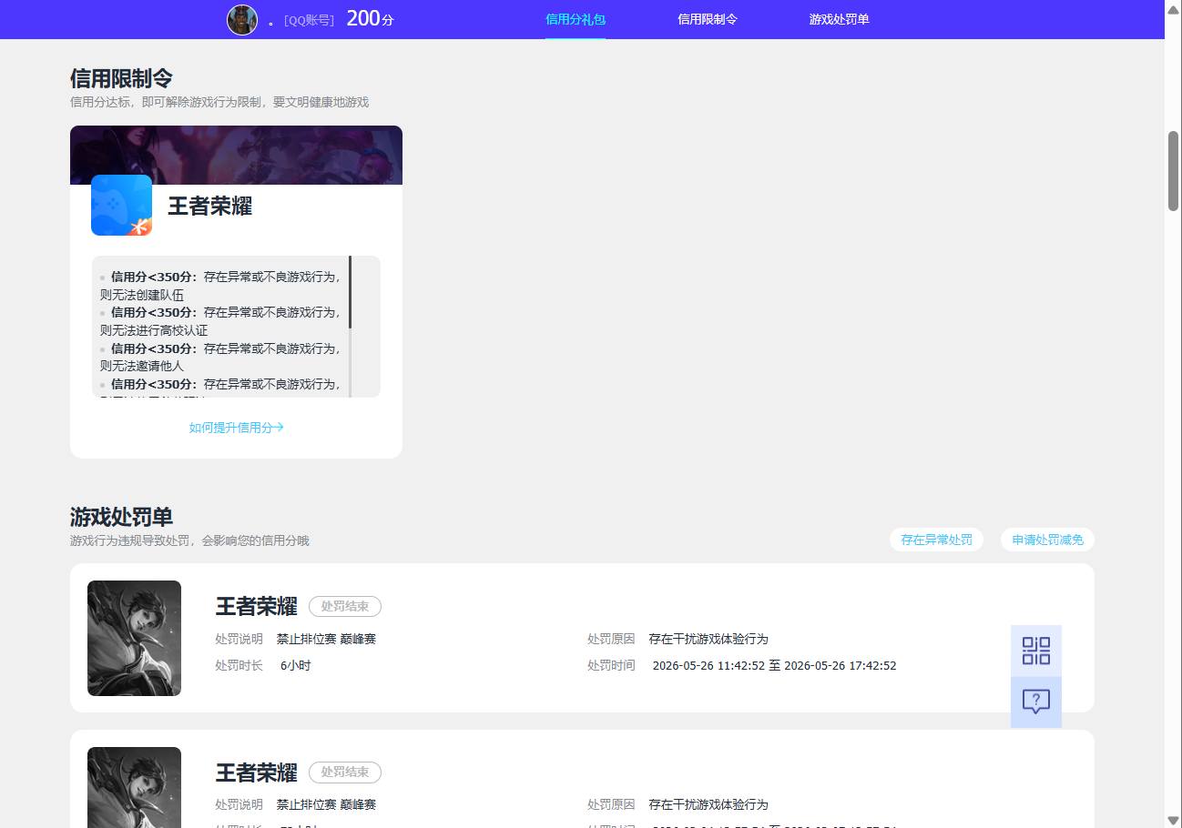Screen dimensions: 1182x828
Task: Open 如何提升信用分 link
Action: click(237, 427)
